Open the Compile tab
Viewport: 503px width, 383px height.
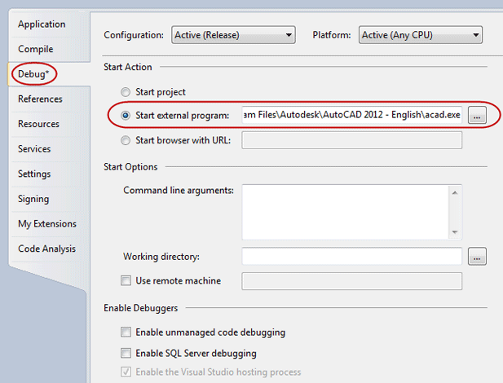click(36, 49)
